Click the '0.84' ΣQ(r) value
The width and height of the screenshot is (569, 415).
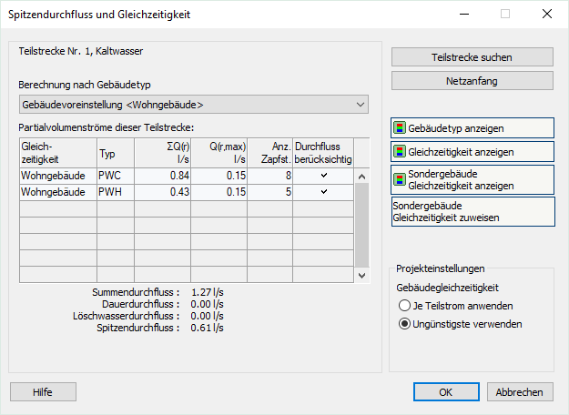(x=162, y=176)
